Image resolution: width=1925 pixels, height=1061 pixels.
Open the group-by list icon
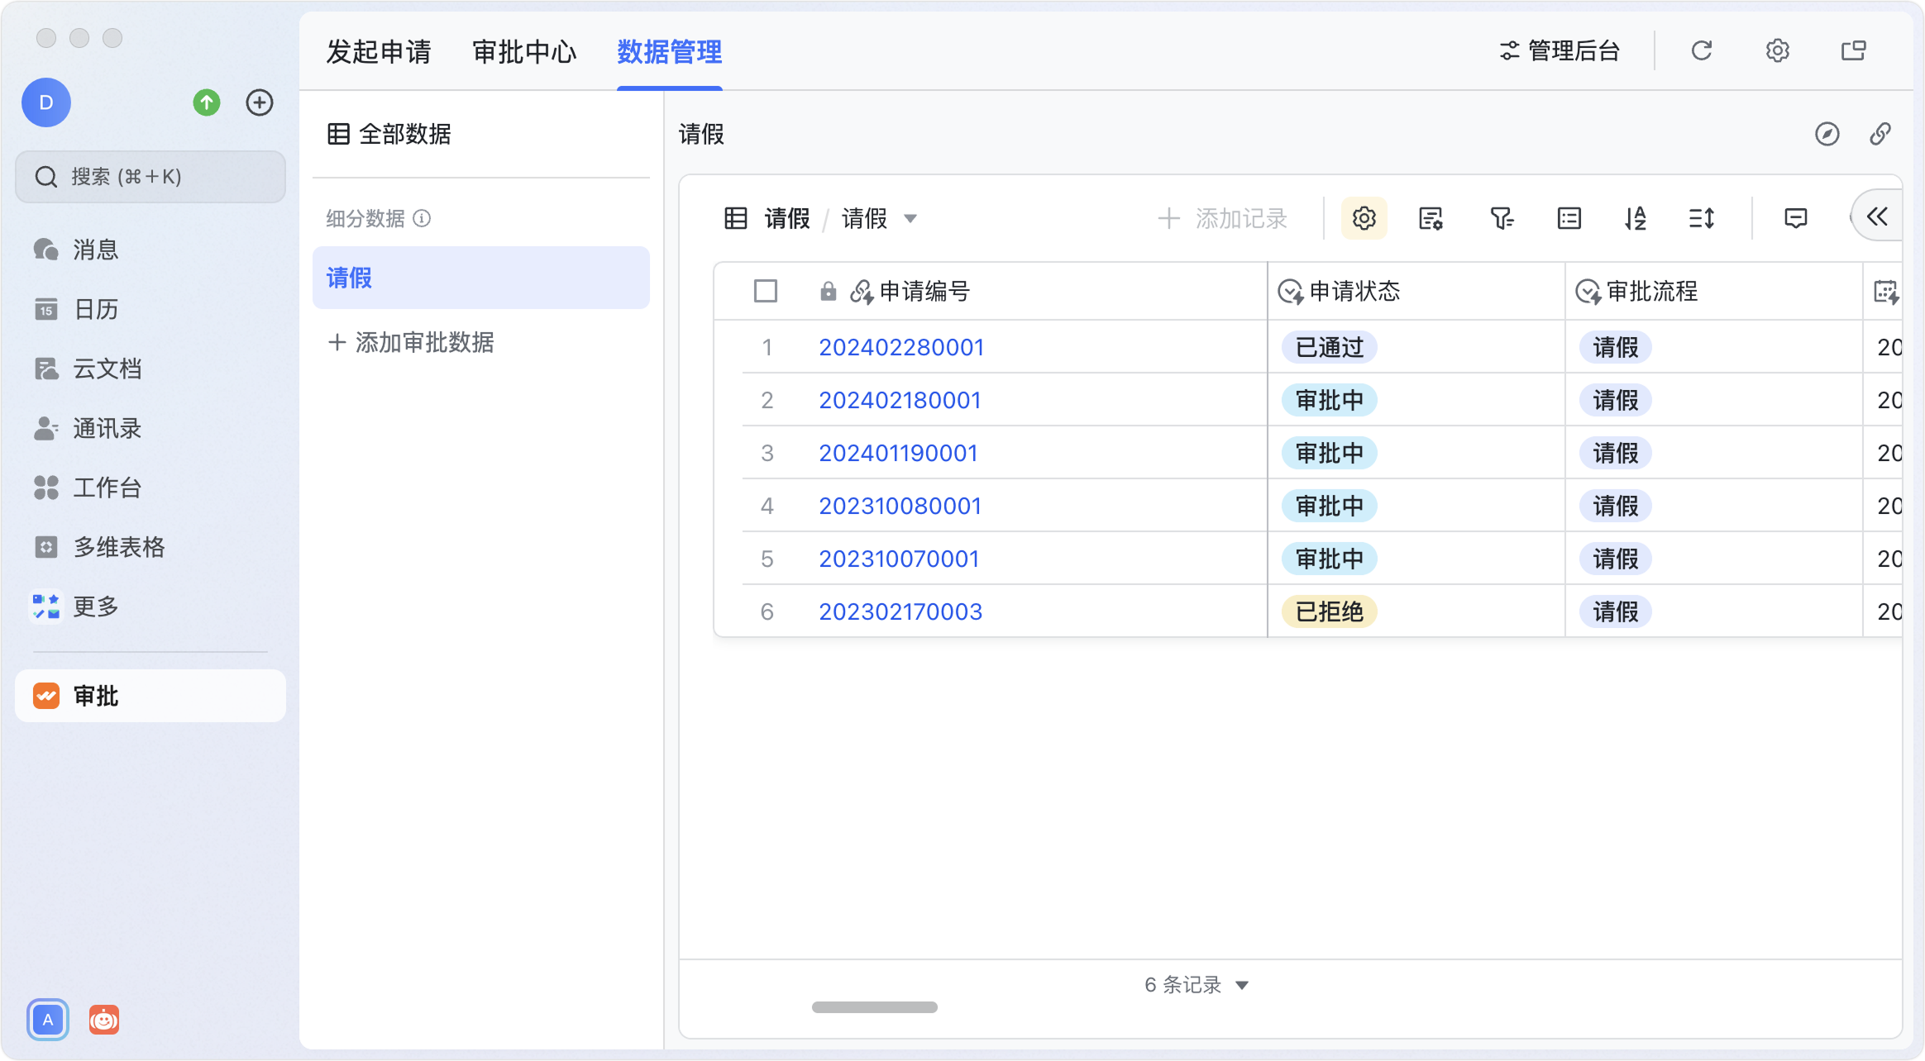1569,219
